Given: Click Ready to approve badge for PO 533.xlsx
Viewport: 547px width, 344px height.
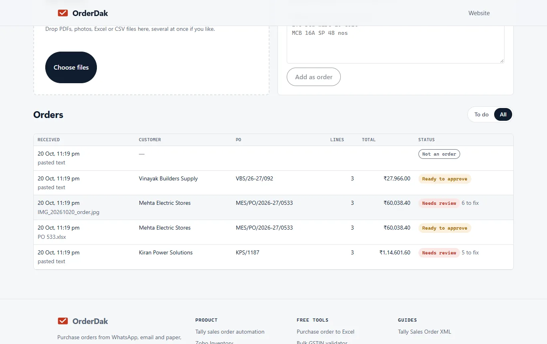Looking at the screenshot, I should (444, 228).
